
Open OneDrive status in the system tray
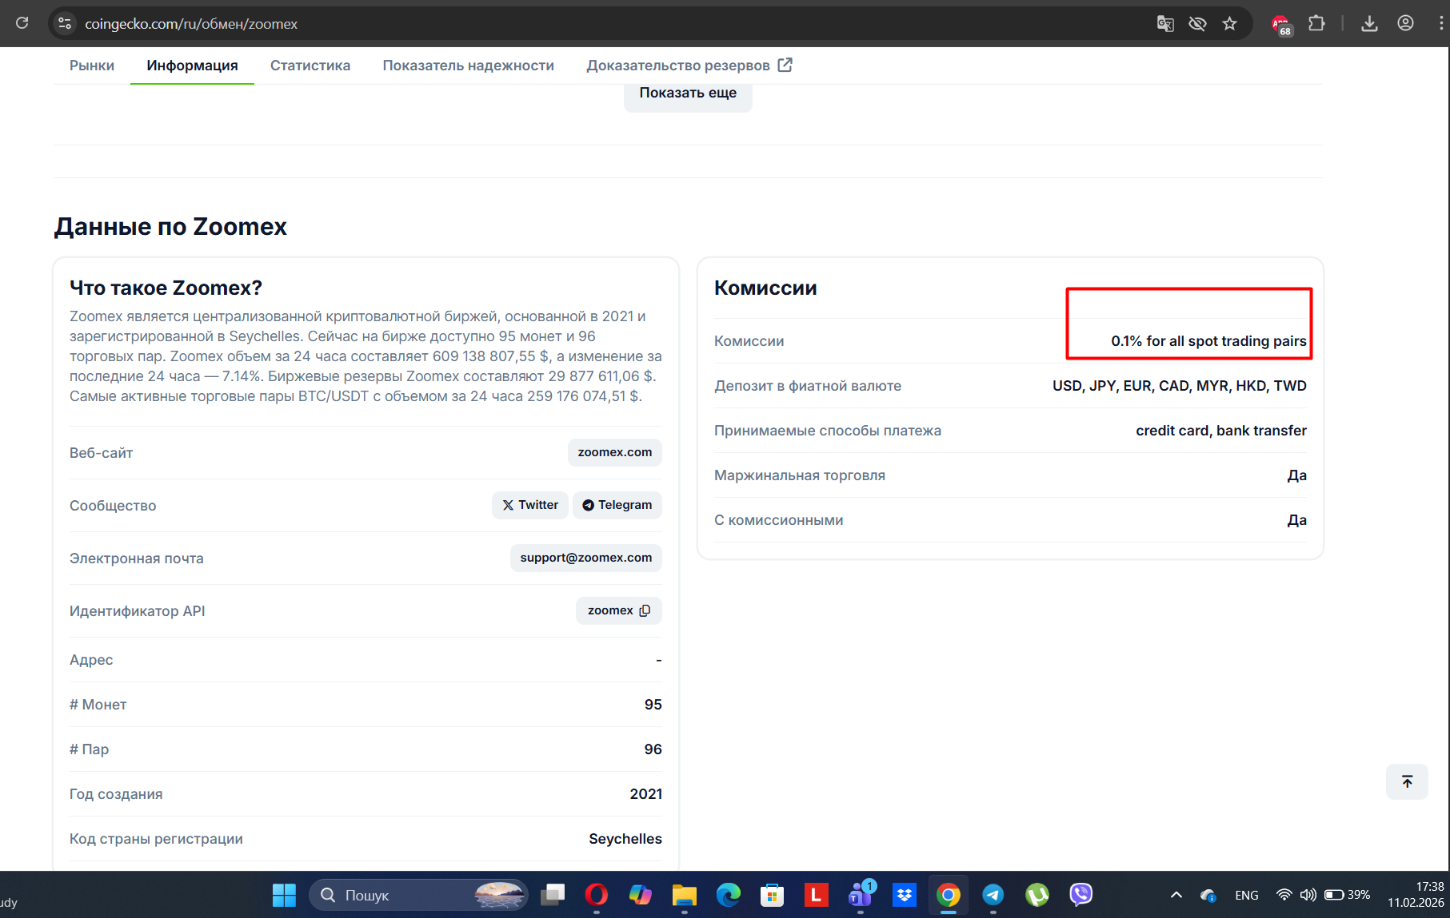click(x=1208, y=895)
